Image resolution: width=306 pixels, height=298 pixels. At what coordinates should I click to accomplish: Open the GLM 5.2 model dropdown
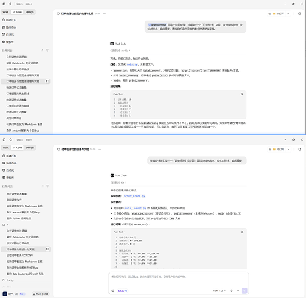(x=219, y=291)
